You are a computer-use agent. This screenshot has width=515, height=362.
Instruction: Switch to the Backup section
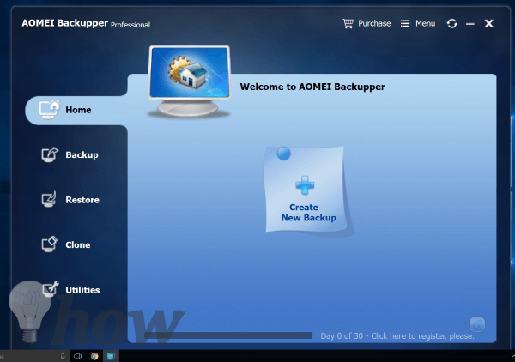(x=70, y=154)
